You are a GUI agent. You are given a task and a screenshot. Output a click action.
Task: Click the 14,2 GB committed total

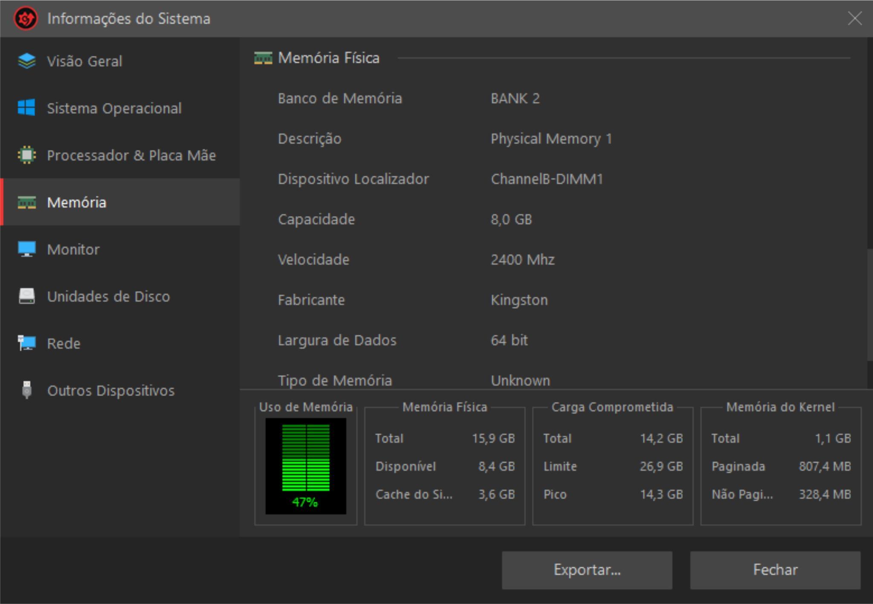tap(662, 439)
